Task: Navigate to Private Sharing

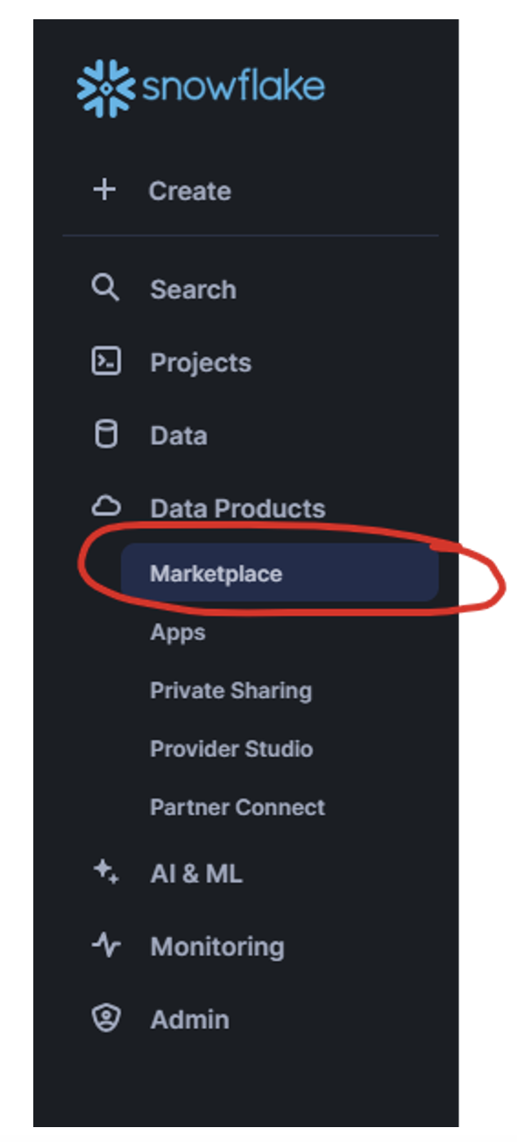Action: click(x=231, y=691)
